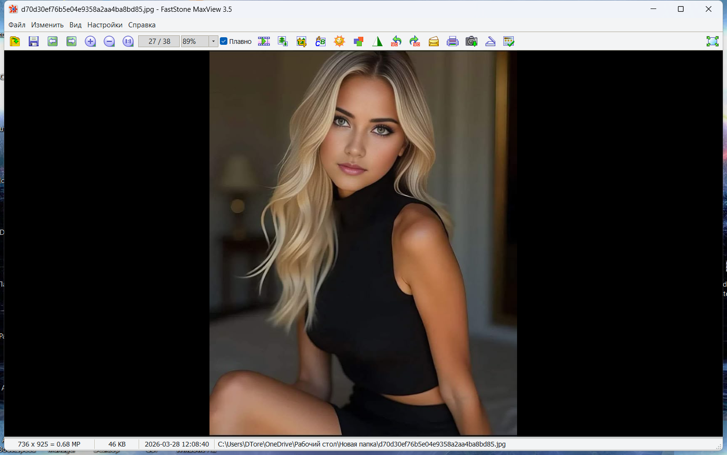Send the image by email
This screenshot has height=455, width=727.
[434, 41]
